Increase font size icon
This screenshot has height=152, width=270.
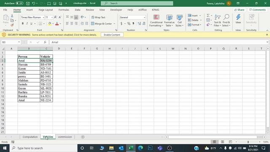coord(55,17)
